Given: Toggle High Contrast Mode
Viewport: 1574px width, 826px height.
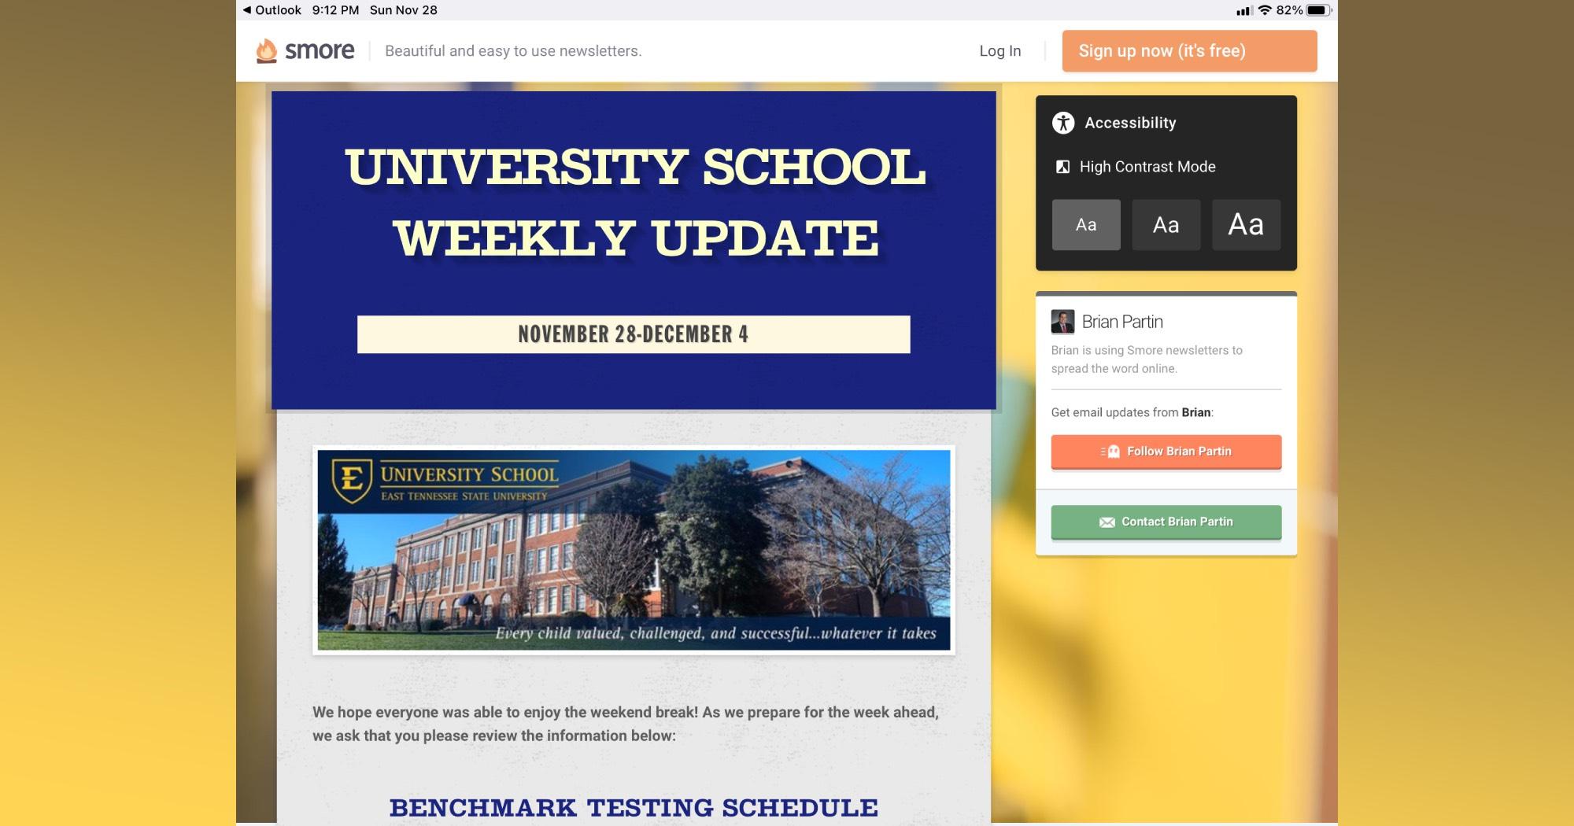Looking at the screenshot, I should click(x=1147, y=167).
